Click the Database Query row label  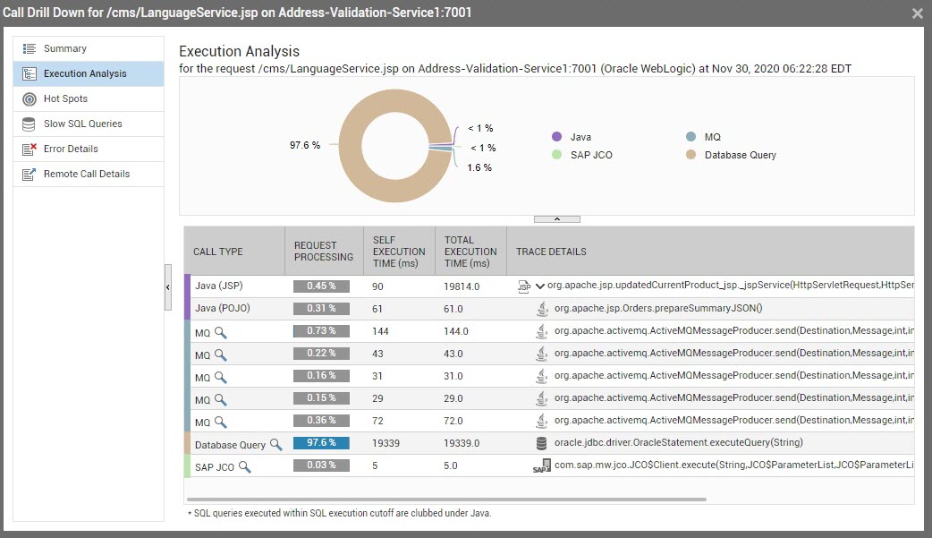(x=230, y=445)
